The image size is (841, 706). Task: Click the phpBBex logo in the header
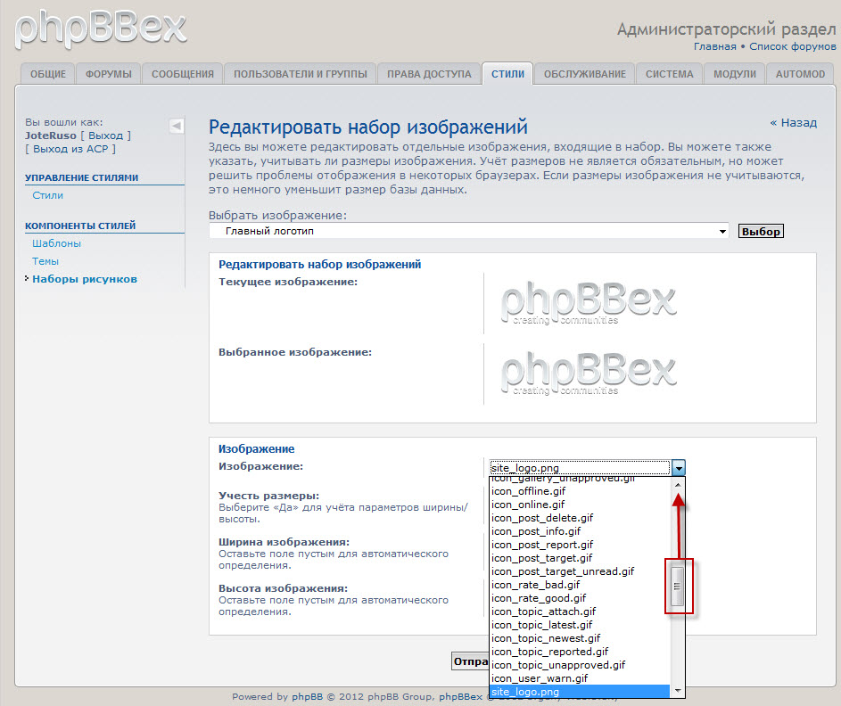click(x=101, y=29)
